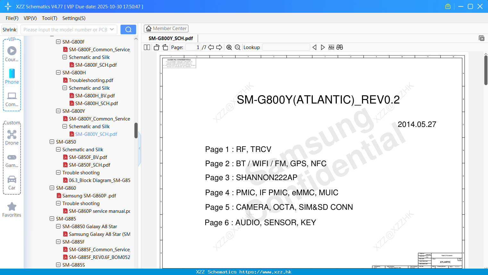Collapse the SM-G800F node

(x=58, y=42)
